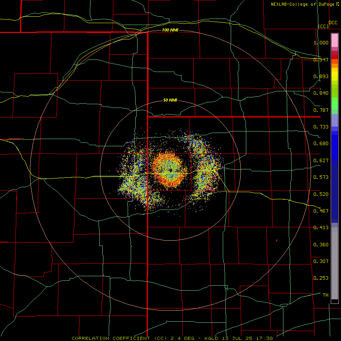The width and height of the screenshot is (341, 341).
Task: Click the KGLD station identifier in caption
Action: 211,338
